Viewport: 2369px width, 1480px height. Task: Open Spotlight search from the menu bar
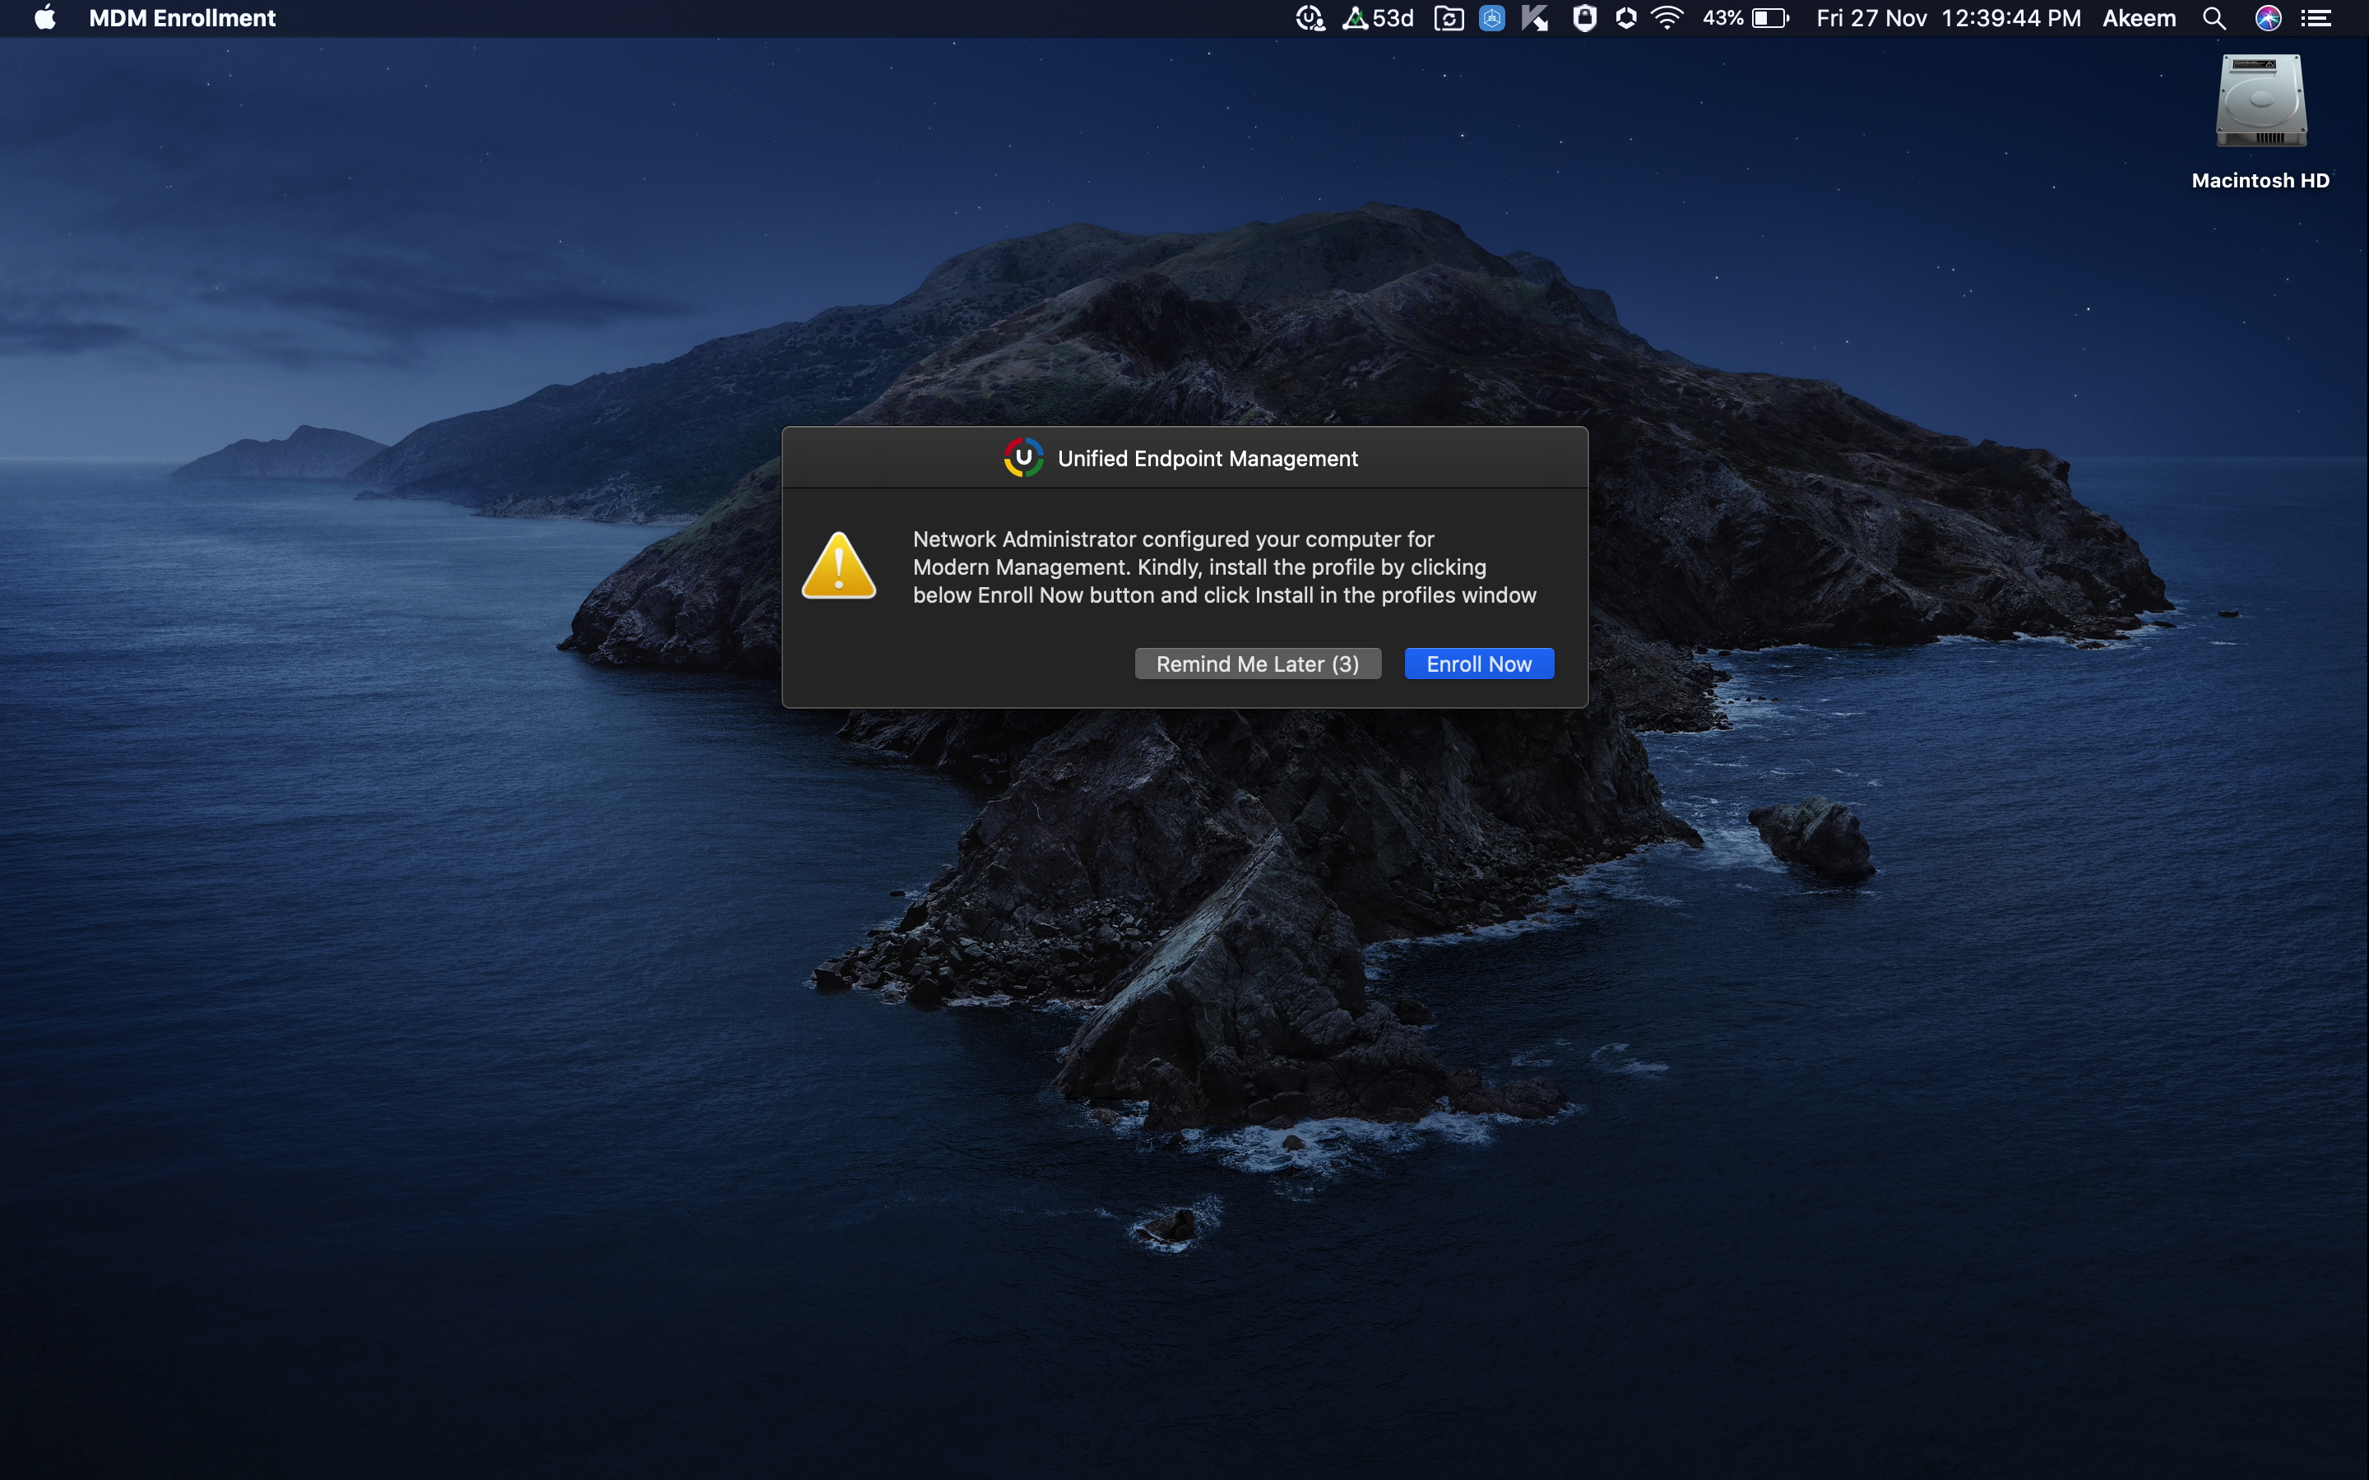click(x=2215, y=17)
